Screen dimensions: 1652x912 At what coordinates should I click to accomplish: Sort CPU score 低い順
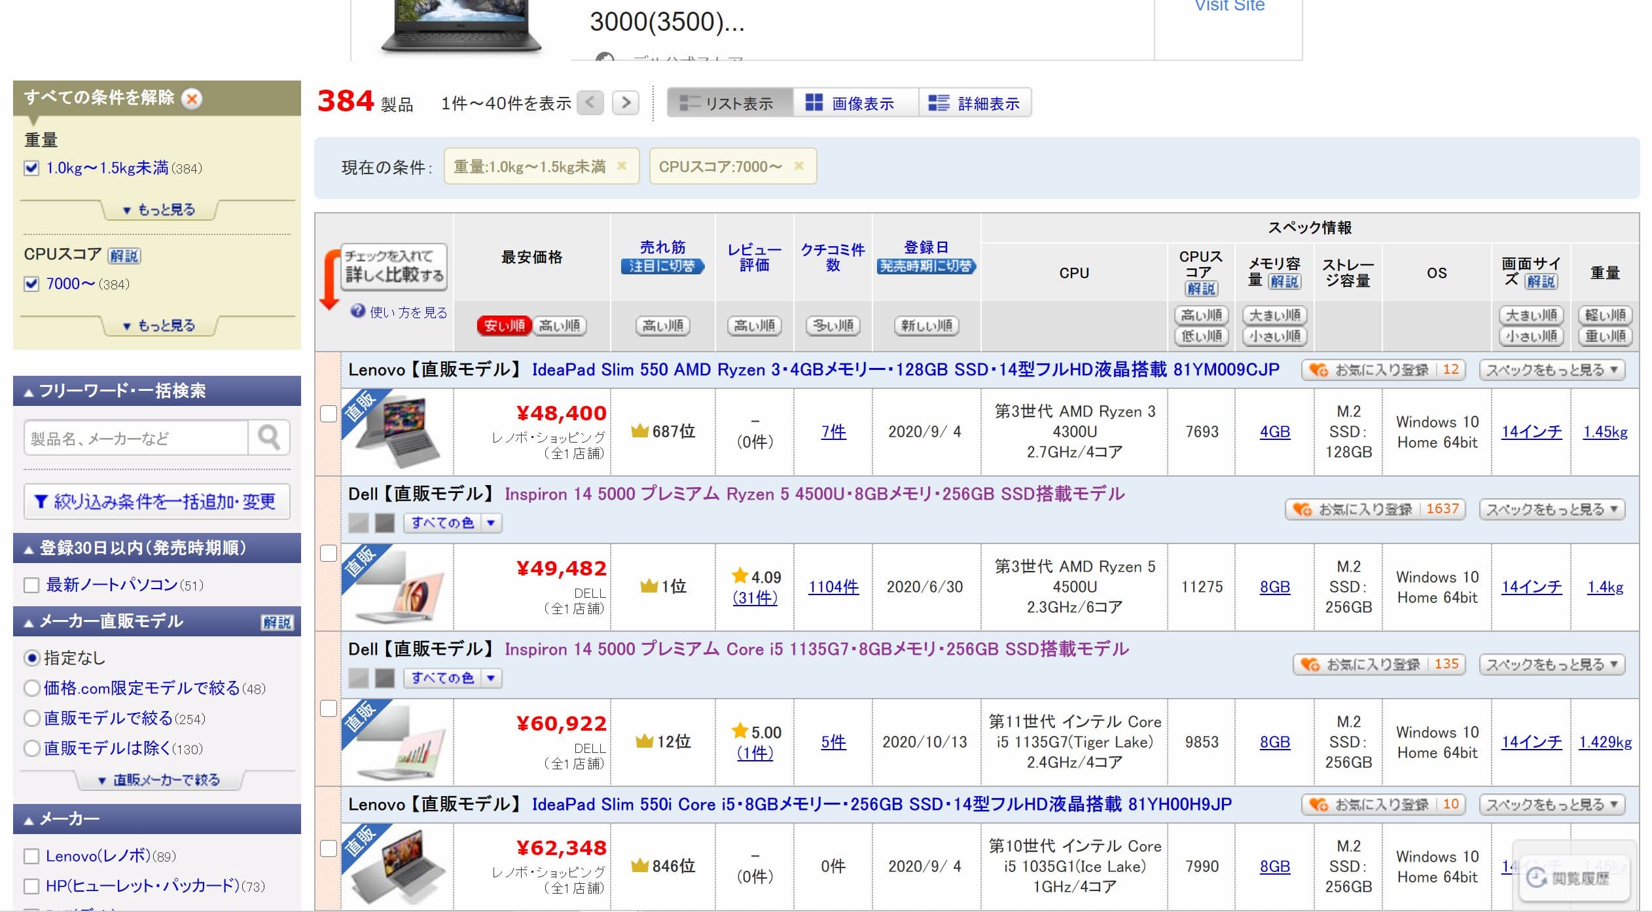pos(1201,337)
